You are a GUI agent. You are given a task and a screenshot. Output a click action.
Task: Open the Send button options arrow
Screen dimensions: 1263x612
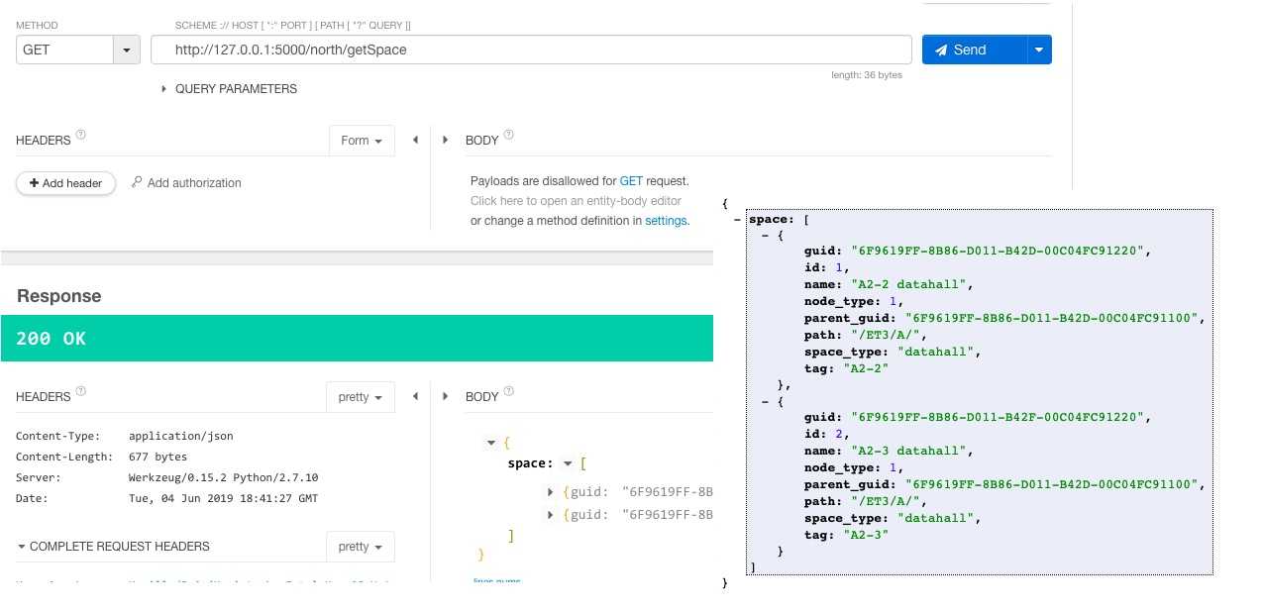point(1039,50)
